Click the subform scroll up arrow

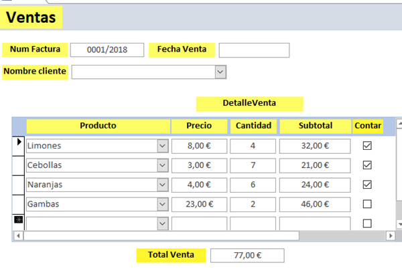(399, 123)
